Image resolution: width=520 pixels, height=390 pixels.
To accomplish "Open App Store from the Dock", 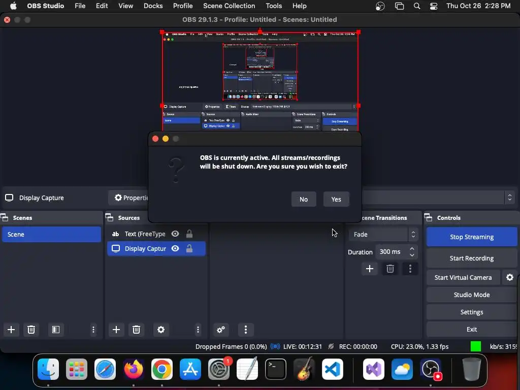I will pos(190,369).
